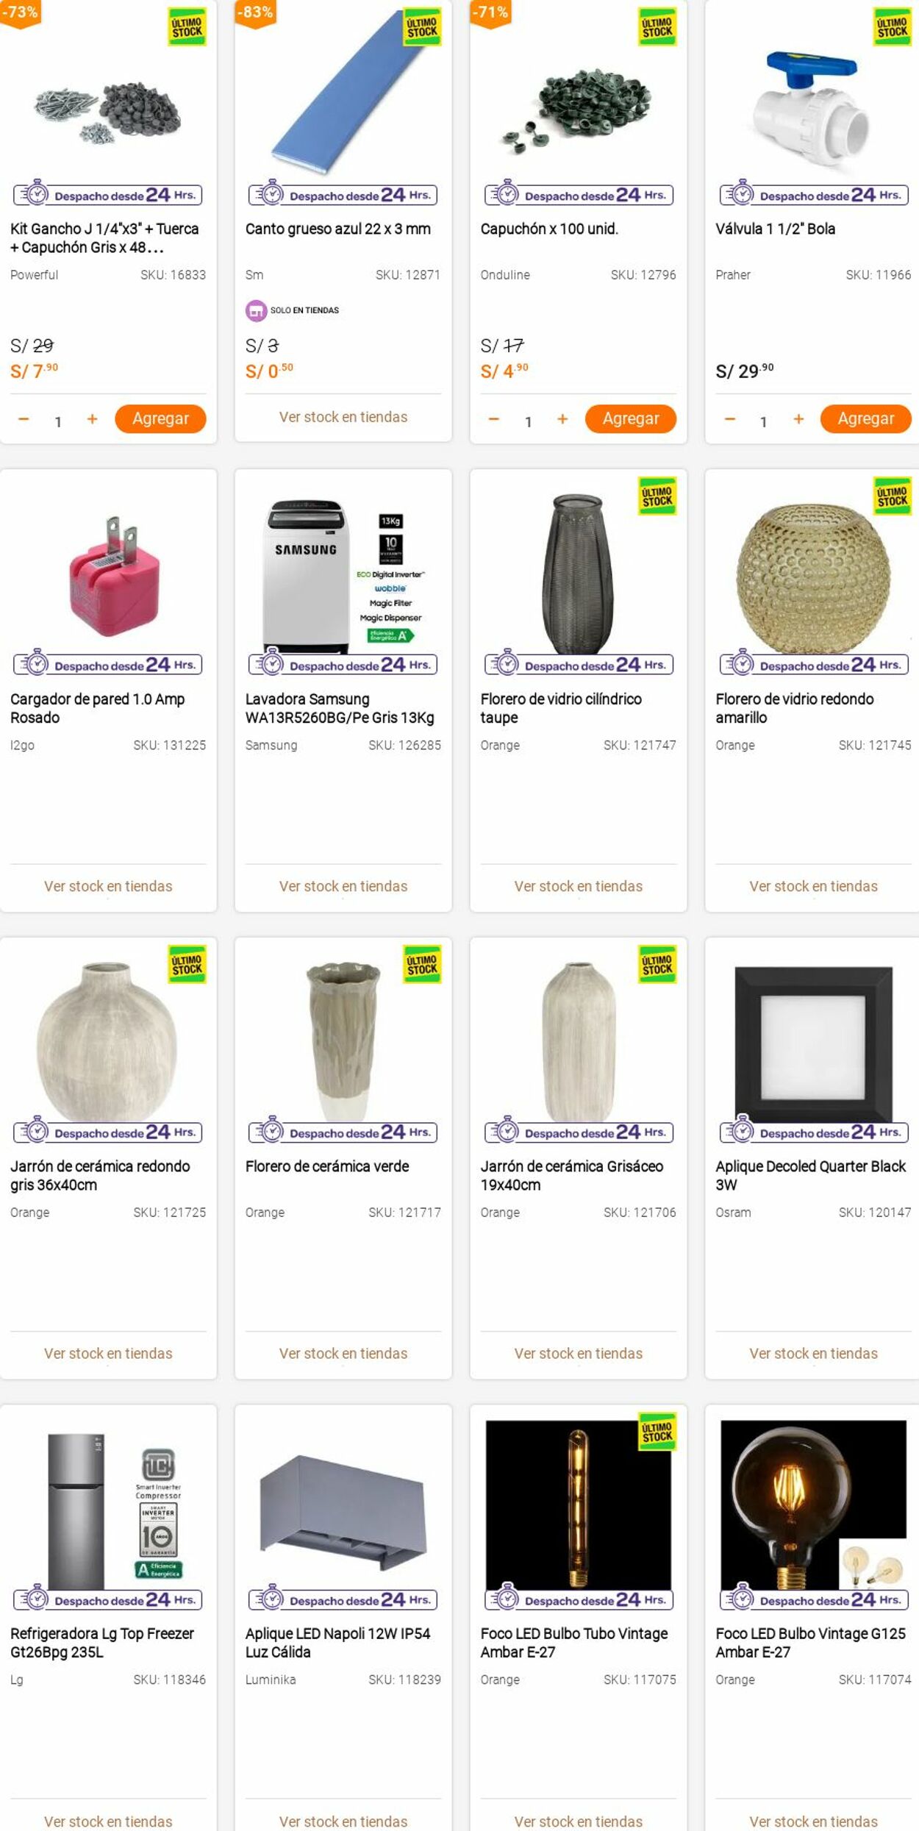The image size is (919, 1831).
Task: Decrease quantity for Capuchón x 100 unid.
Action: click(494, 419)
